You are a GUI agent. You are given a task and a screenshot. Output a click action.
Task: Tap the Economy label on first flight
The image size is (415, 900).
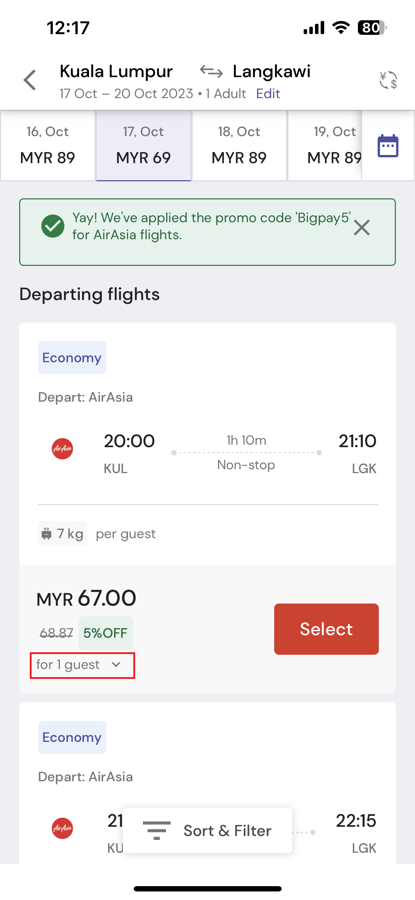(x=72, y=358)
